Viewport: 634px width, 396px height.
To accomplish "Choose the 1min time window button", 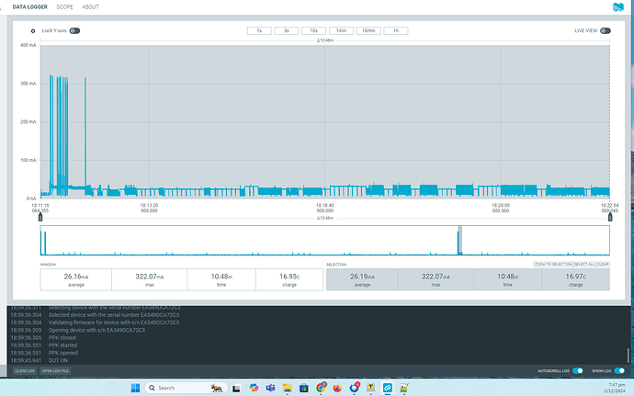I will 341,30.
